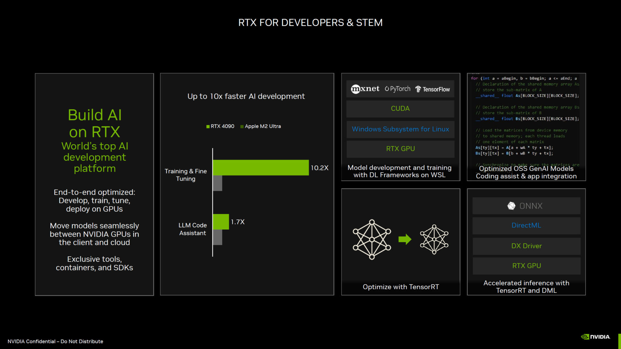Click the small optimized network icon

click(434, 239)
